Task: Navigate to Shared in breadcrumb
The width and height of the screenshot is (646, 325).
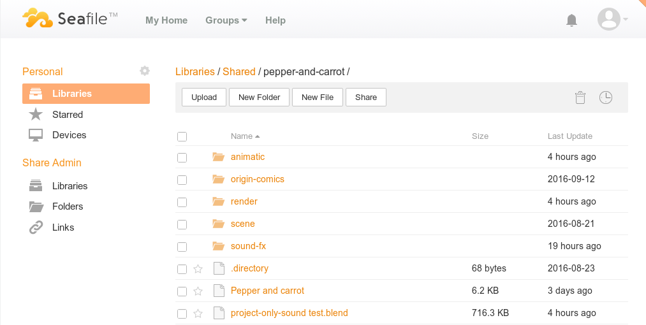Action: tap(239, 71)
